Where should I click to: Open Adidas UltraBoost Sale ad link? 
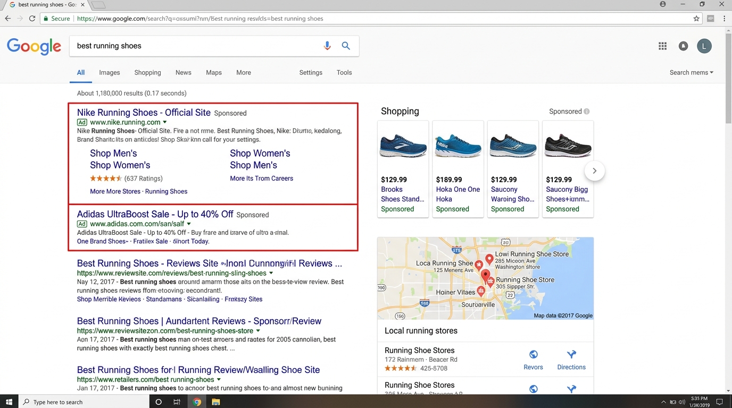pos(155,214)
